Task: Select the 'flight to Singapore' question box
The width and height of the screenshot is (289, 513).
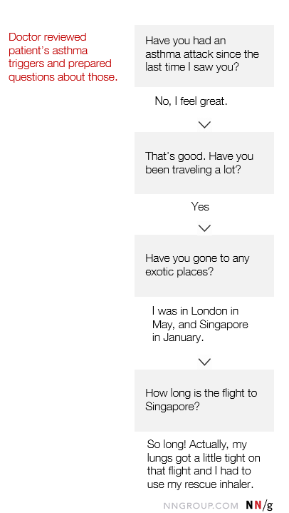Action: pos(204,400)
